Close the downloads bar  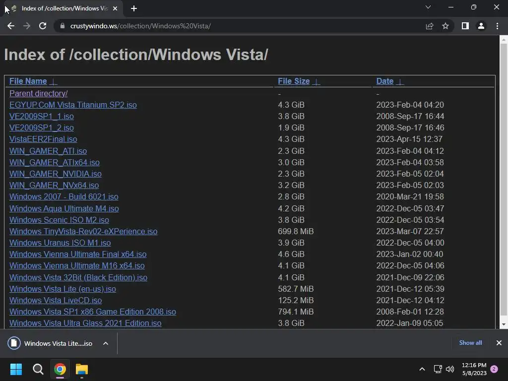coord(499,343)
